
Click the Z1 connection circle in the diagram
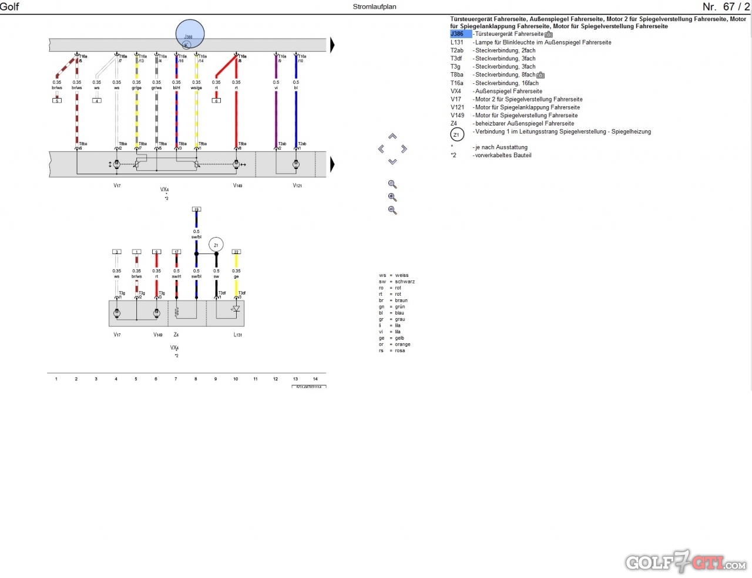click(x=216, y=245)
